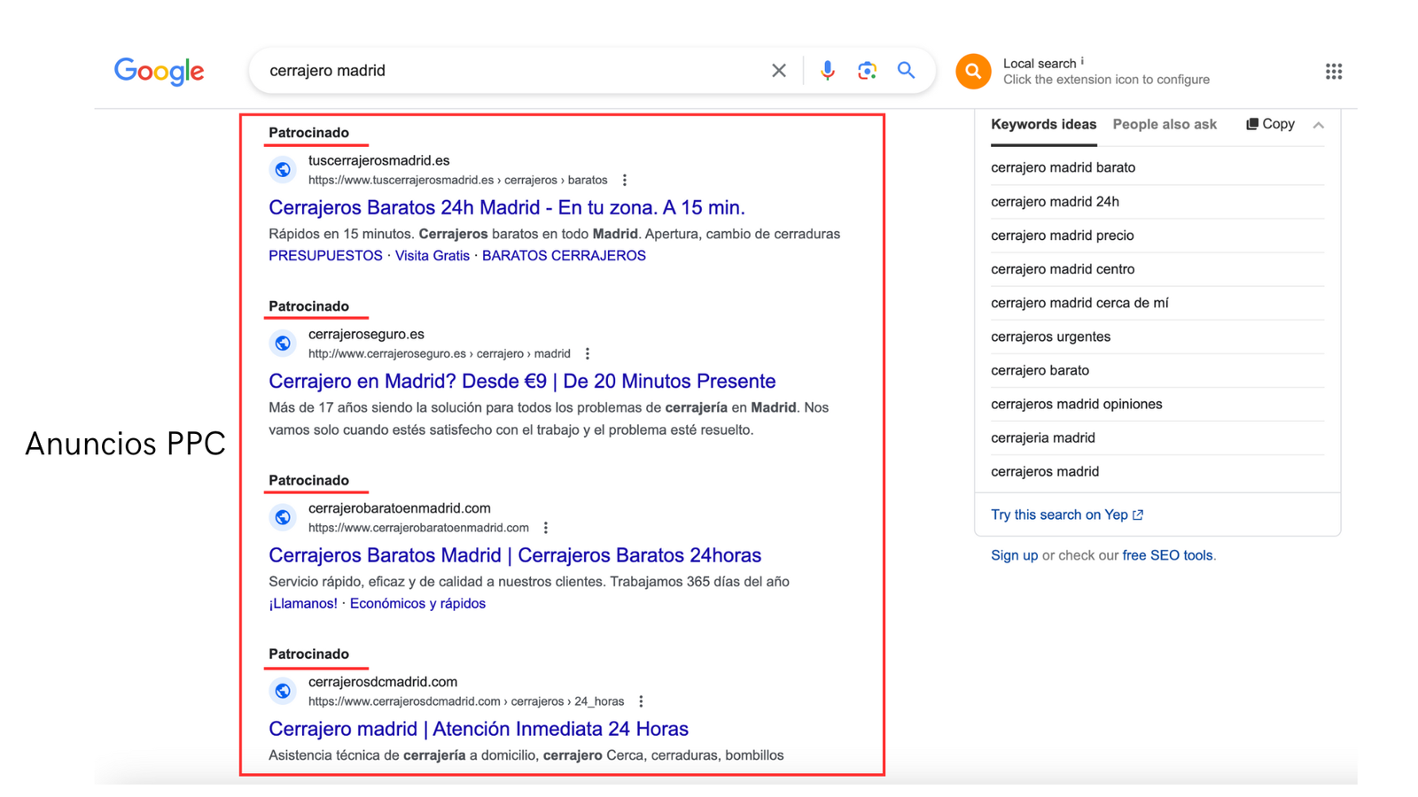Switch to the People also ask tab

(x=1165, y=125)
